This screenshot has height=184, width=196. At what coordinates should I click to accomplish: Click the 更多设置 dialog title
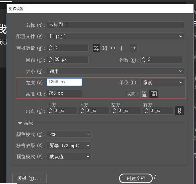pos(16,9)
